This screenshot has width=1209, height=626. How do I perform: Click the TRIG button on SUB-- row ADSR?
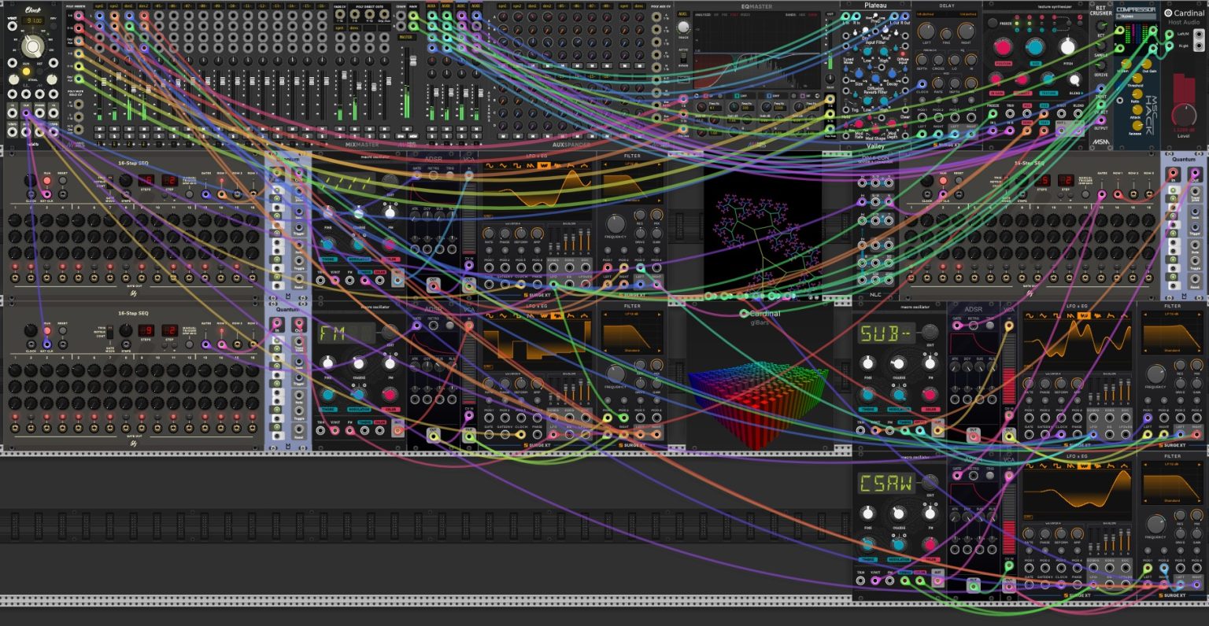click(990, 326)
